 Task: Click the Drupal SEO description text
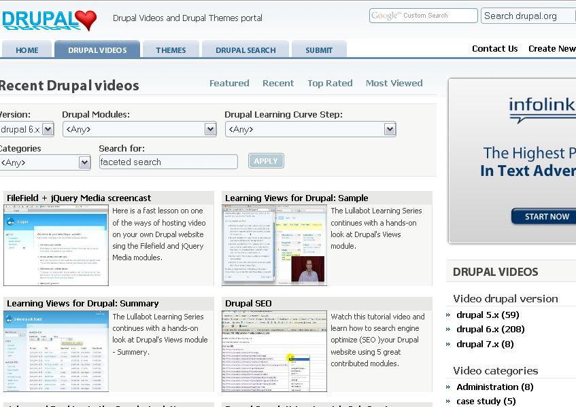click(377, 340)
